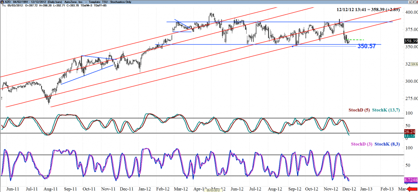The width and height of the screenshot is (418, 192).
Task: Click the Aug-11 label on the time axis
Action: pyautogui.click(x=51, y=188)
